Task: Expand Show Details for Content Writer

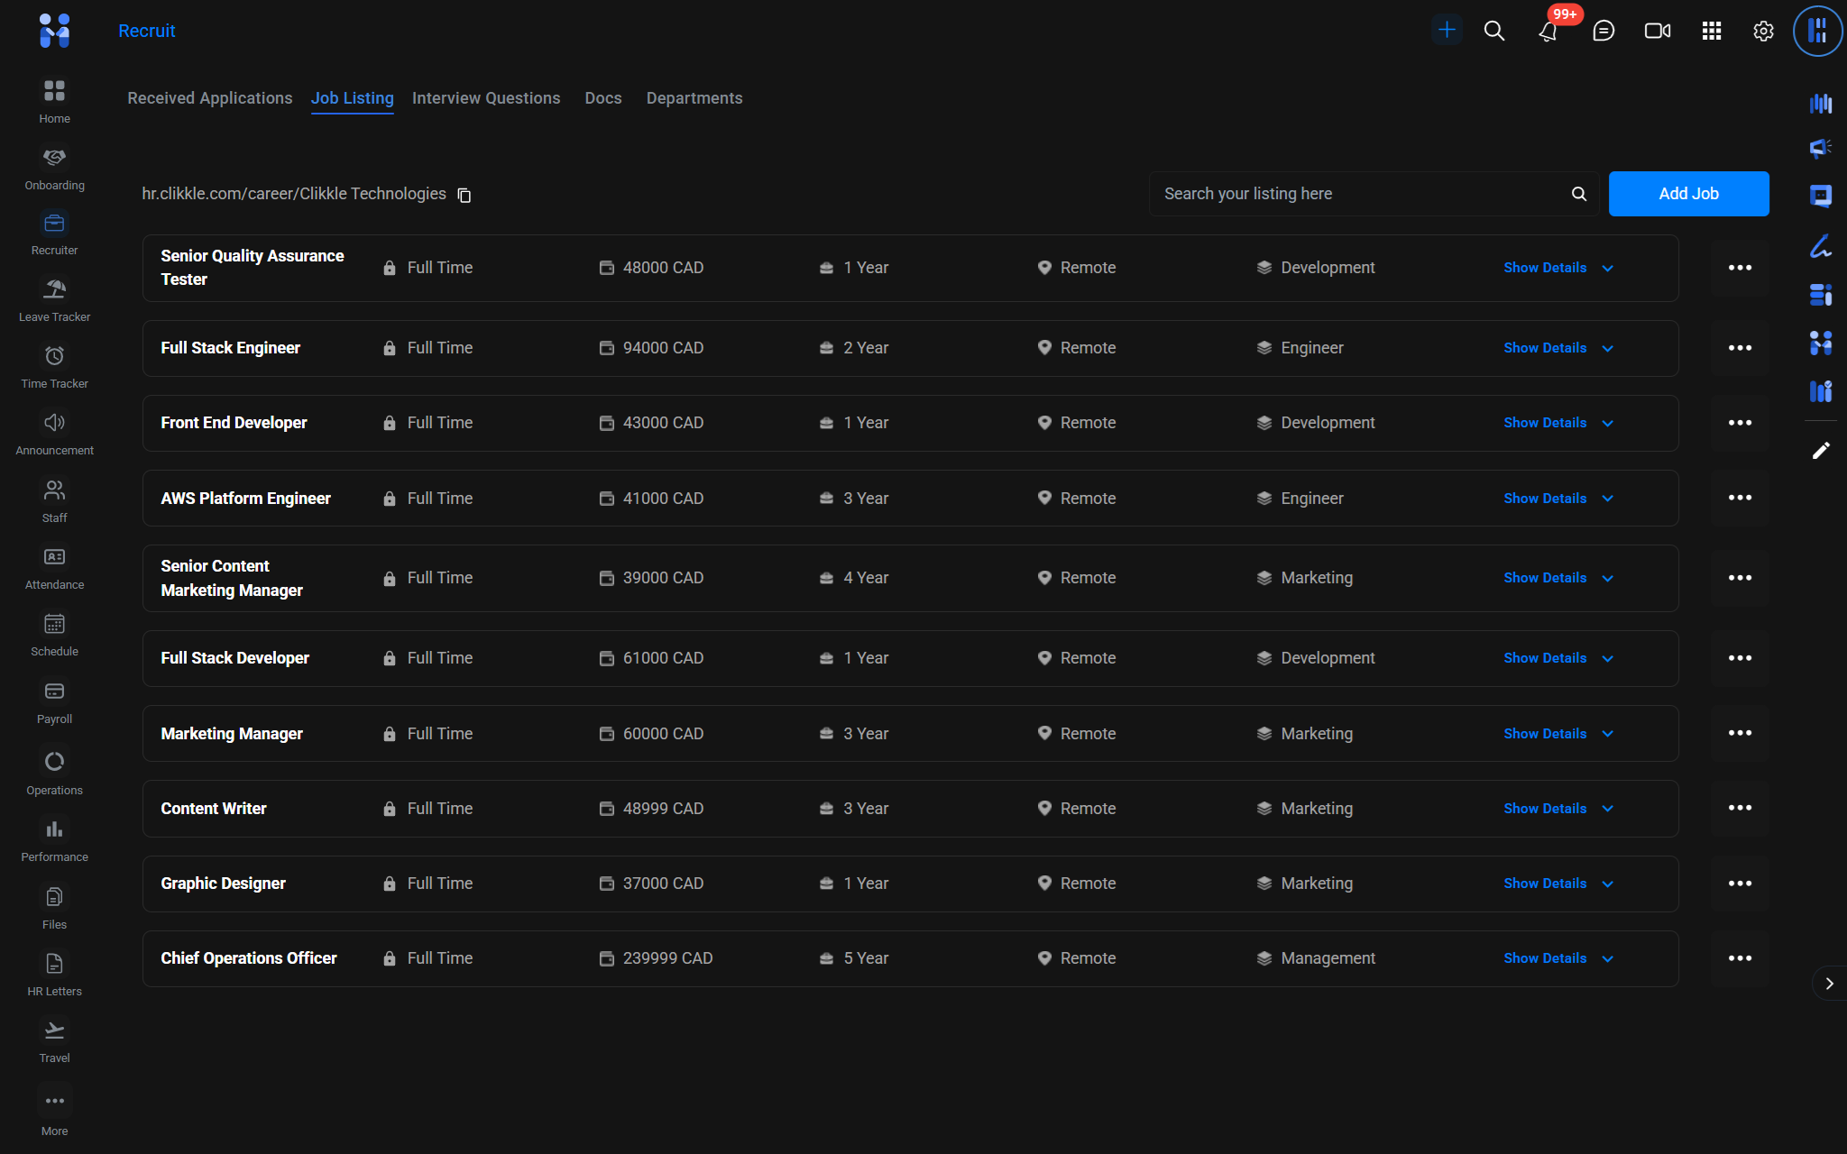Action: [1558, 809]
